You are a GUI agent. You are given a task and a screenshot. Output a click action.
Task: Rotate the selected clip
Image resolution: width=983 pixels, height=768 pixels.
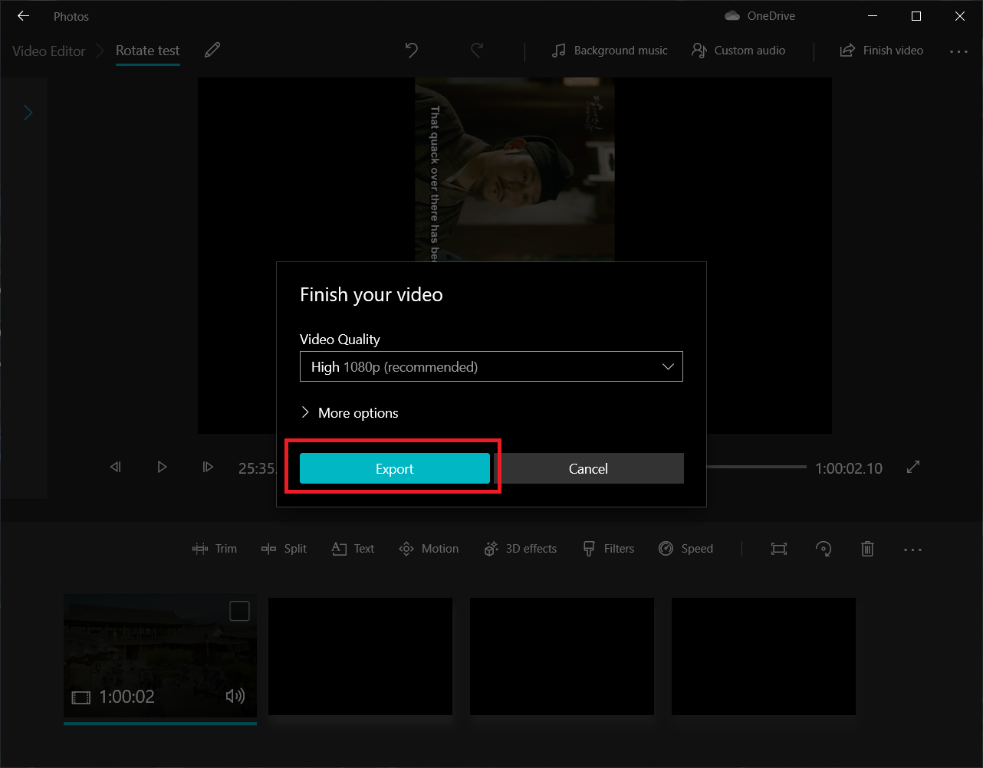click(x=824, y=549)
